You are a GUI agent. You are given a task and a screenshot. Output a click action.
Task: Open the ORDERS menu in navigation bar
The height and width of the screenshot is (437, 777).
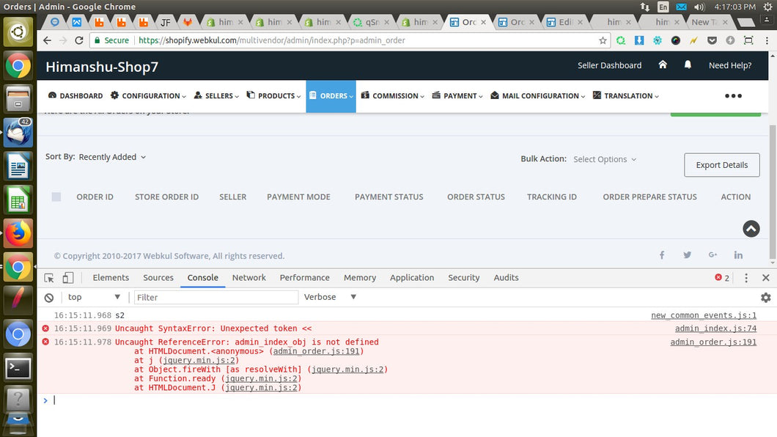331,96
